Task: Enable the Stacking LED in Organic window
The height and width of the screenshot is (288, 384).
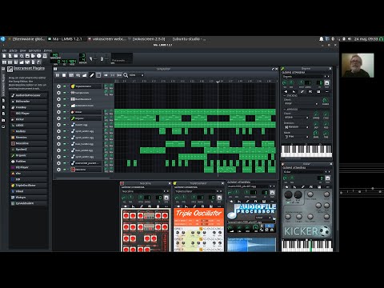Action: [285, 95]
